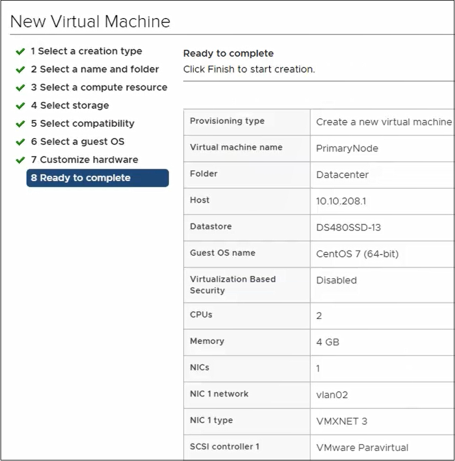
Task: Click the checkmark beside Select a guest OS
Action: (x=19, y=141)
